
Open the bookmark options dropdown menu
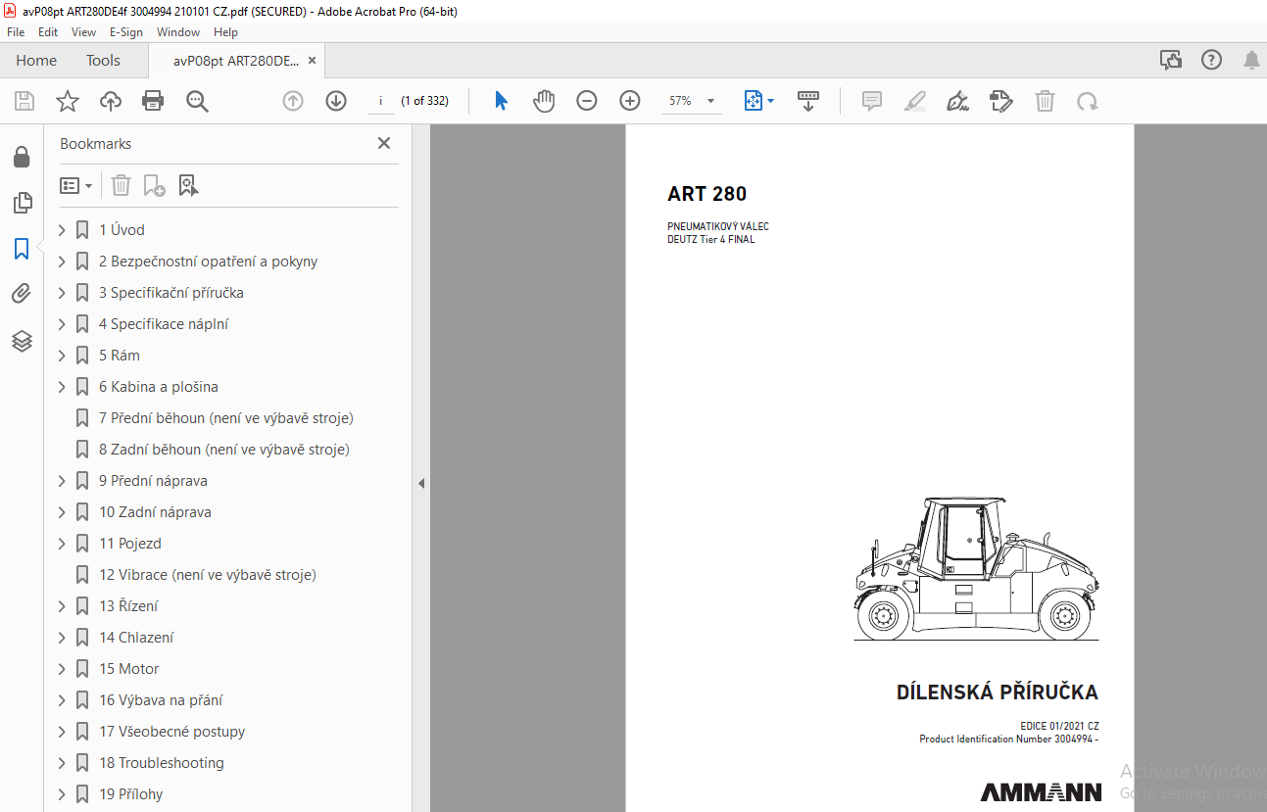click(76, 185)
